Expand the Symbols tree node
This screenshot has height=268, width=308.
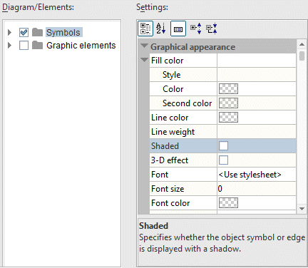(x=9, y=32)
